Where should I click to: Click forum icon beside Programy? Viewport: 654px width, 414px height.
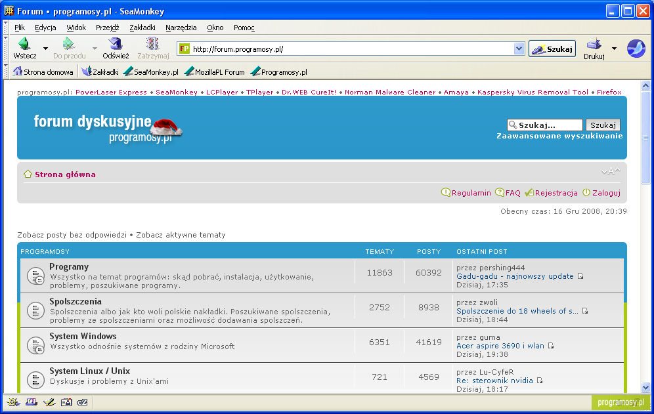tap(36, 276)
